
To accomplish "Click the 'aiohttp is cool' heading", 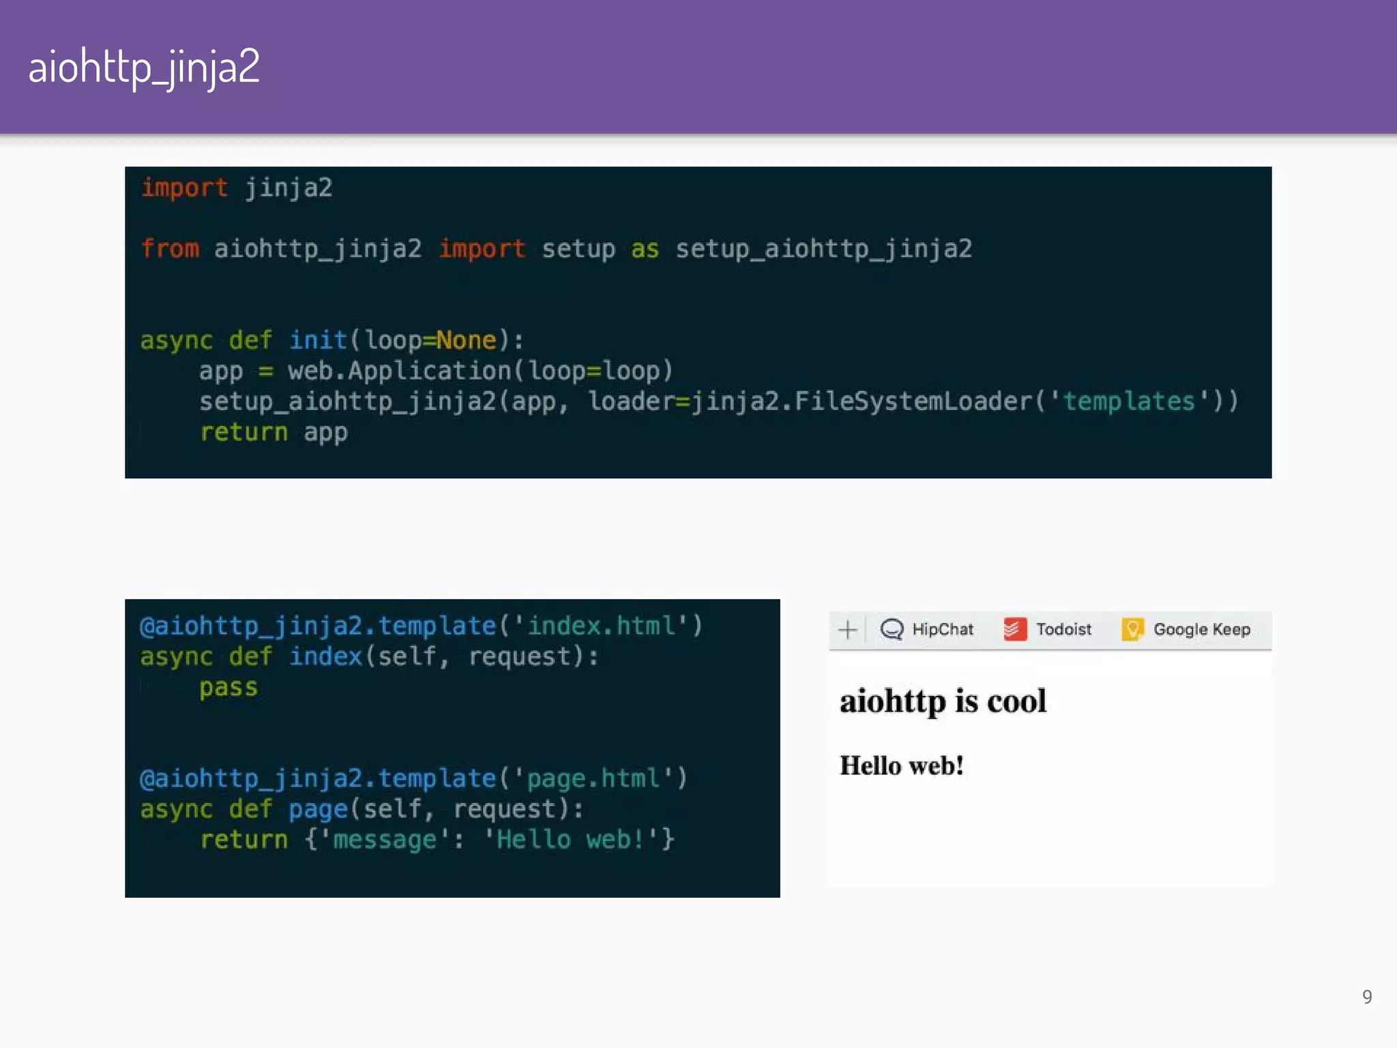I will coord(943,701).
